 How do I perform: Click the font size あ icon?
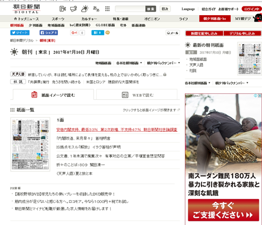click(96, 9)
